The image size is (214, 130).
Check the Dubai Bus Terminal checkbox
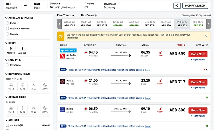coord(7,29)
